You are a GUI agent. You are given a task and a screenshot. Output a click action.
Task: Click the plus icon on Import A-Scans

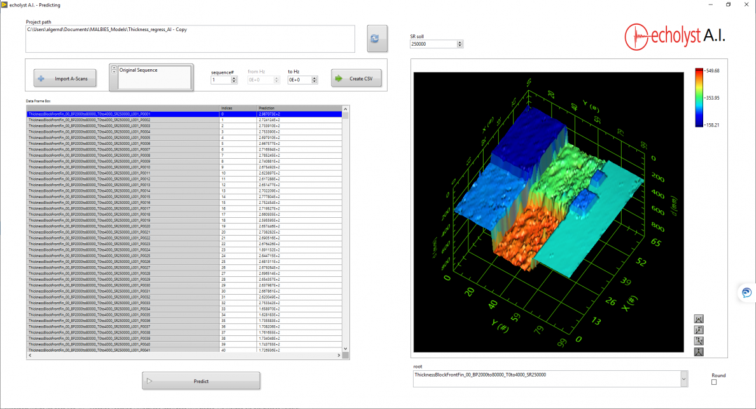41,78
